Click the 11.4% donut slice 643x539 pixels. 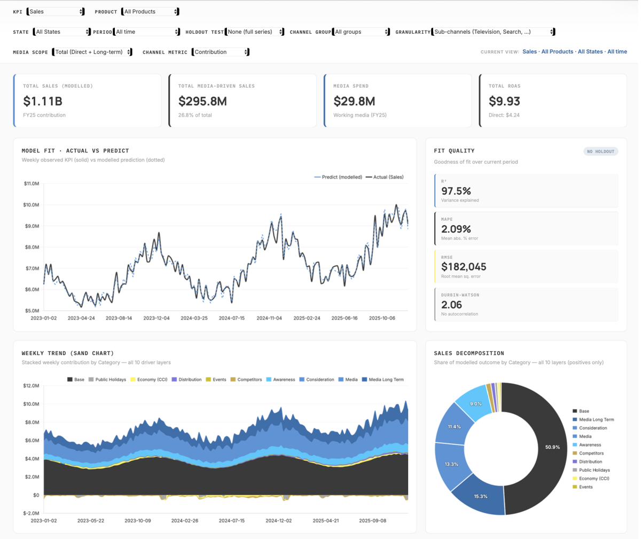click(454, 427)
